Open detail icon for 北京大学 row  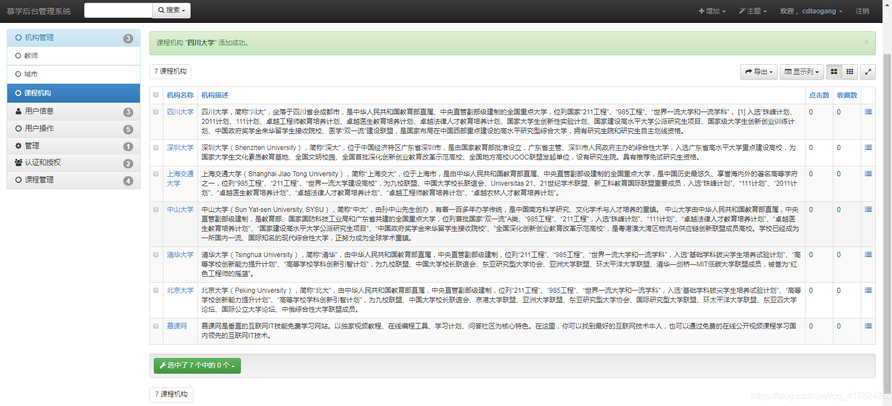click(x=868, y=291)
